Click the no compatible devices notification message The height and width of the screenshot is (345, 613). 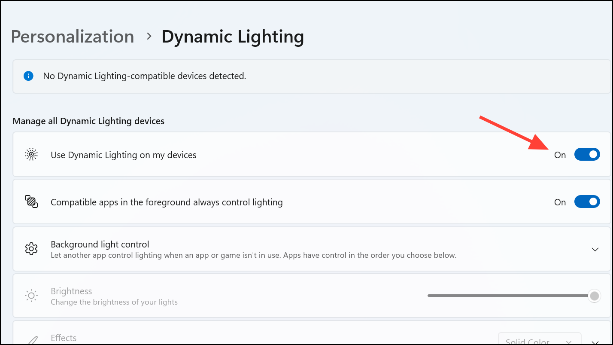pos(144,76)
